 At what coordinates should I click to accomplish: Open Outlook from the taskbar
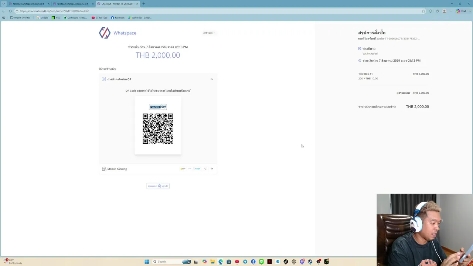click(x=278, y=262)
